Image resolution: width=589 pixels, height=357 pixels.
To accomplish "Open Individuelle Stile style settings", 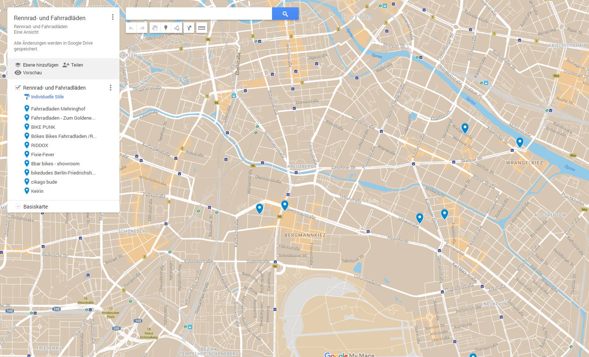I will (47, 97).
